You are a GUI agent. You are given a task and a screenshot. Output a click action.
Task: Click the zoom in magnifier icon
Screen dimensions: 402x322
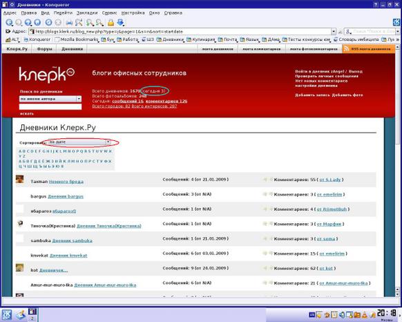tap(90, 23)
